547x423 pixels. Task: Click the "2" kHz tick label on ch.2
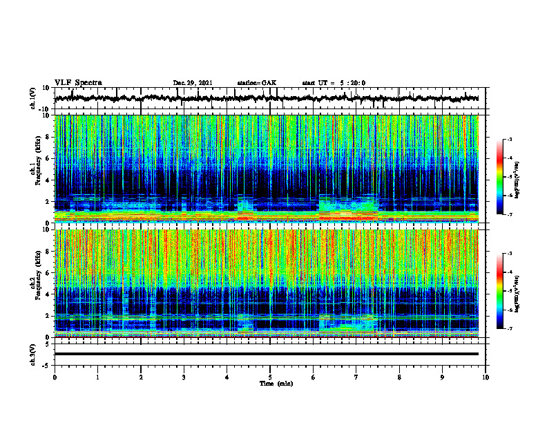click(48, 316)
